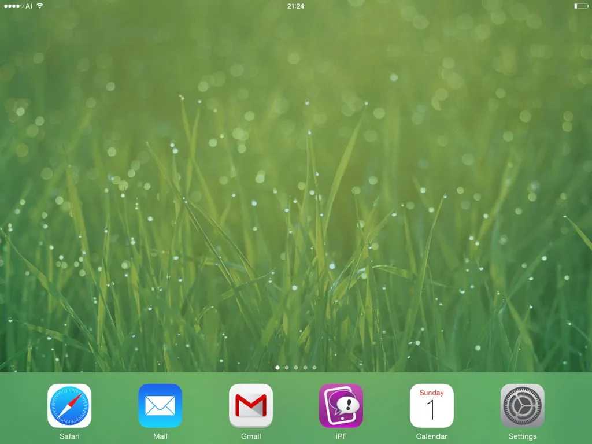Go to the third home screen page dot

point(296,367)
